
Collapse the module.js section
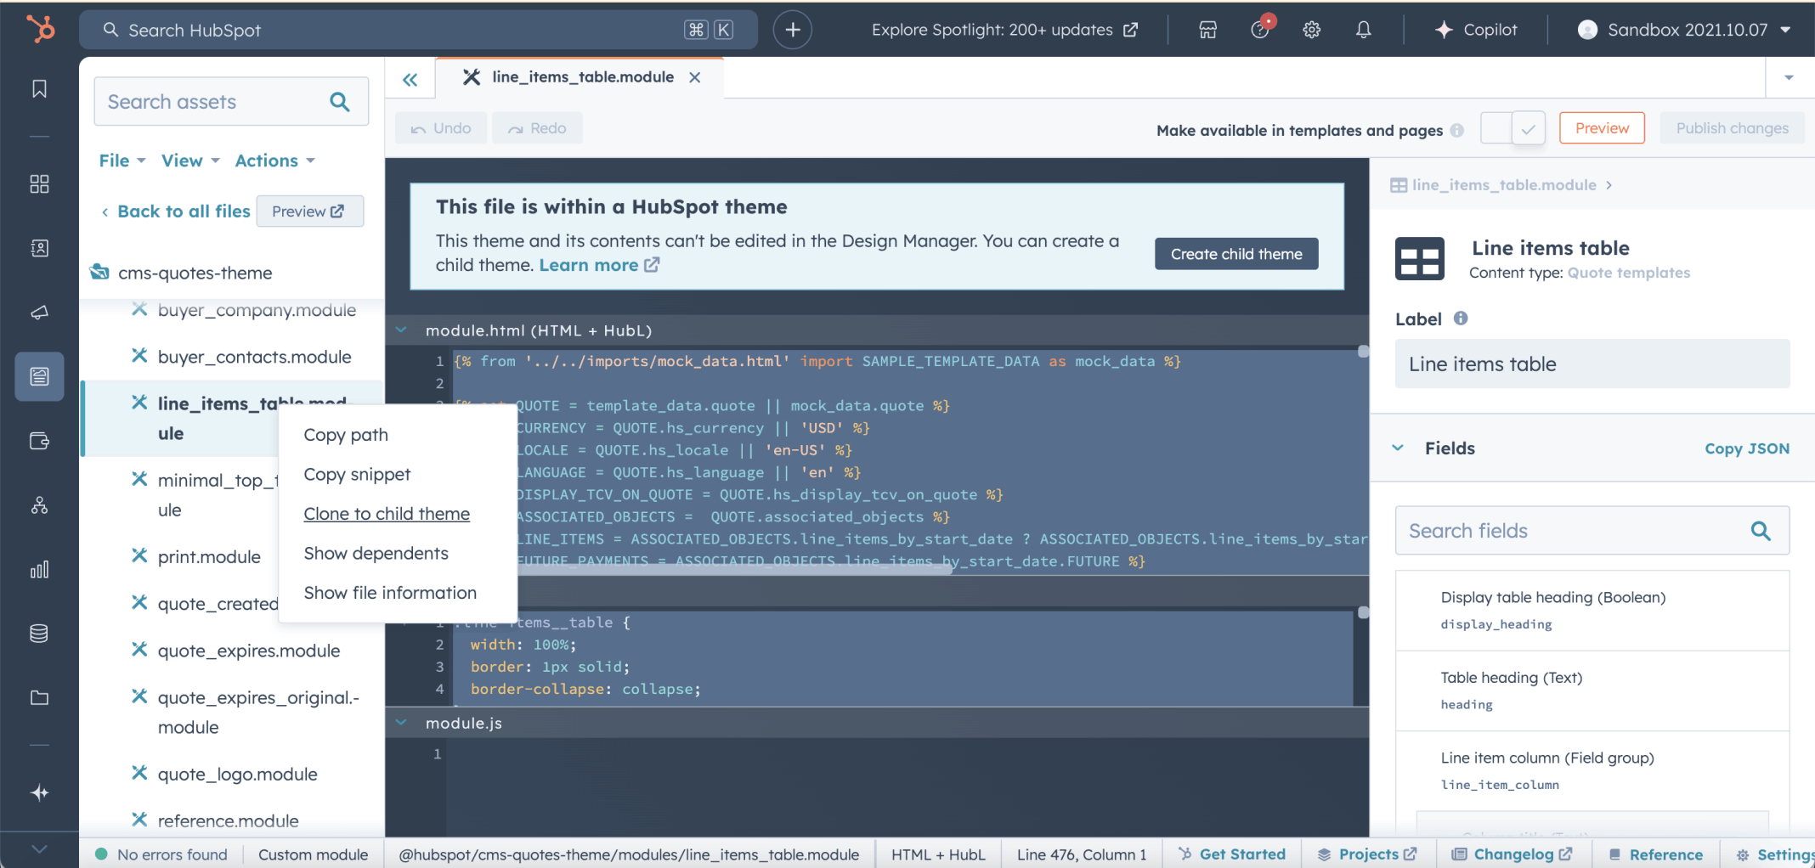pos(401,723)
